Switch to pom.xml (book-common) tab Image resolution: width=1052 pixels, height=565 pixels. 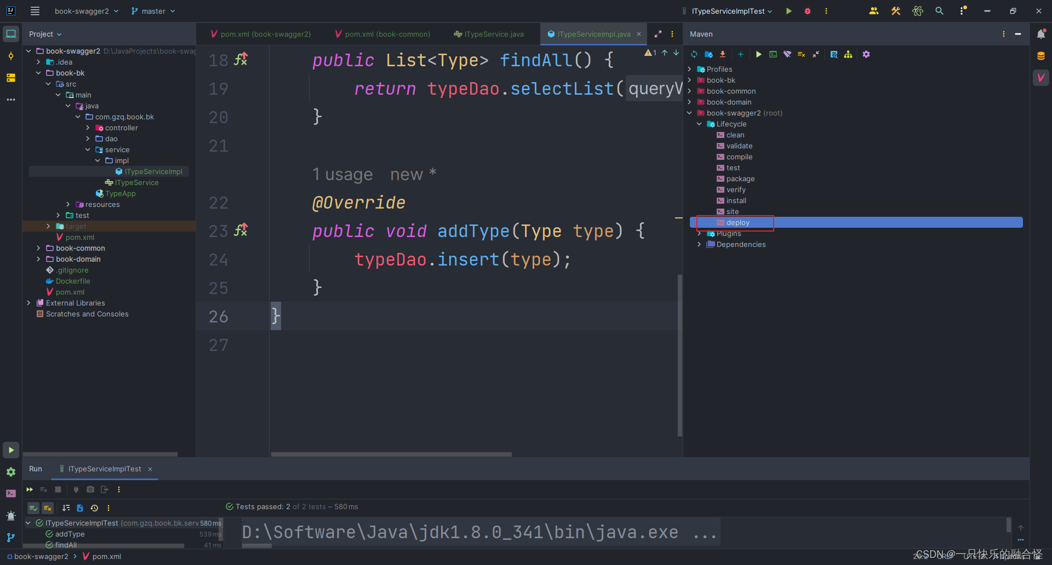pyautogui.click(x=382, y=34)
